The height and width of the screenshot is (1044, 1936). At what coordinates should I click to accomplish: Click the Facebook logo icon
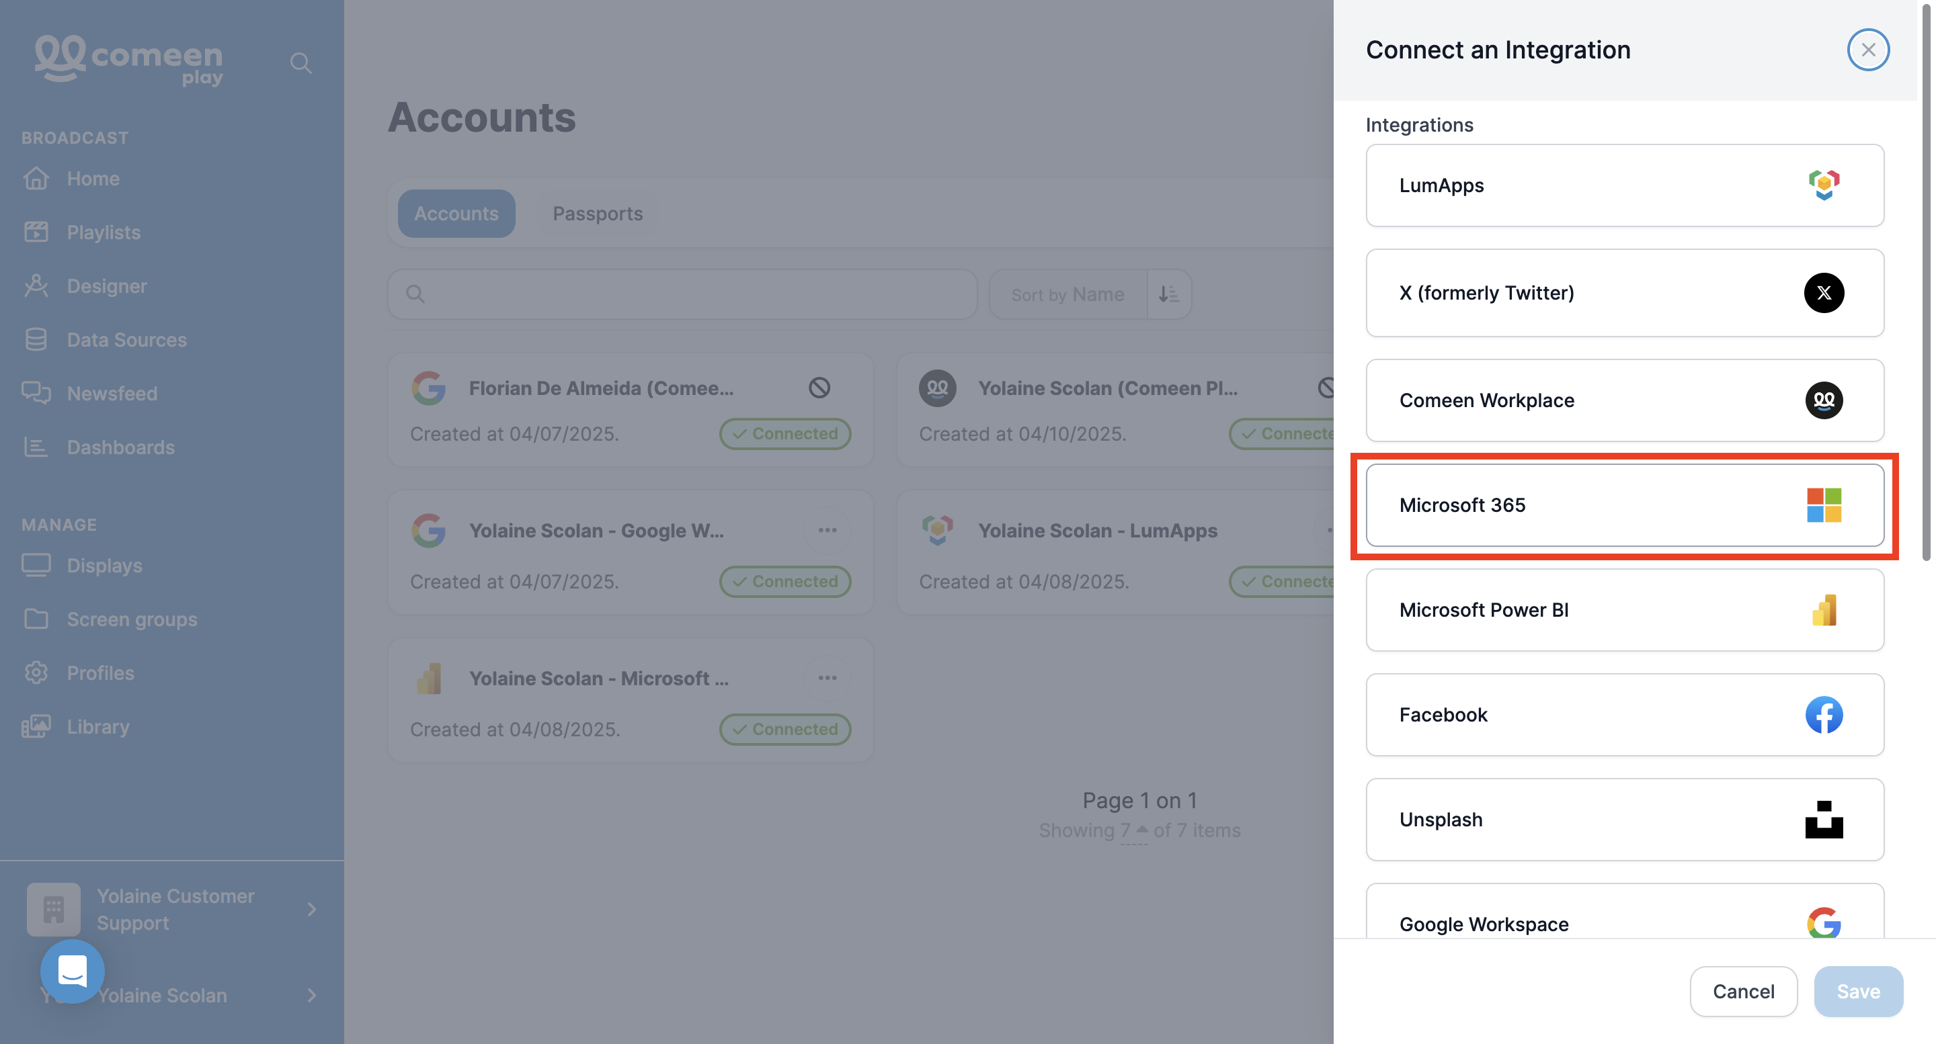tap(1823, 714)
